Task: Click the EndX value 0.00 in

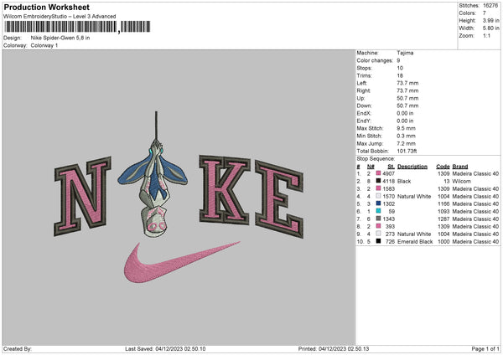Action: click(x=405, y=113)
